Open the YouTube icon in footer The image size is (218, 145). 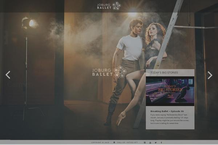pyautogui.click(x=150, y=142)
